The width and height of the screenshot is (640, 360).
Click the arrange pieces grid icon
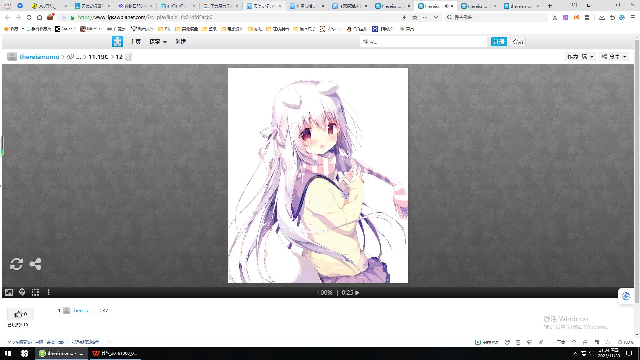coord(35,292)
